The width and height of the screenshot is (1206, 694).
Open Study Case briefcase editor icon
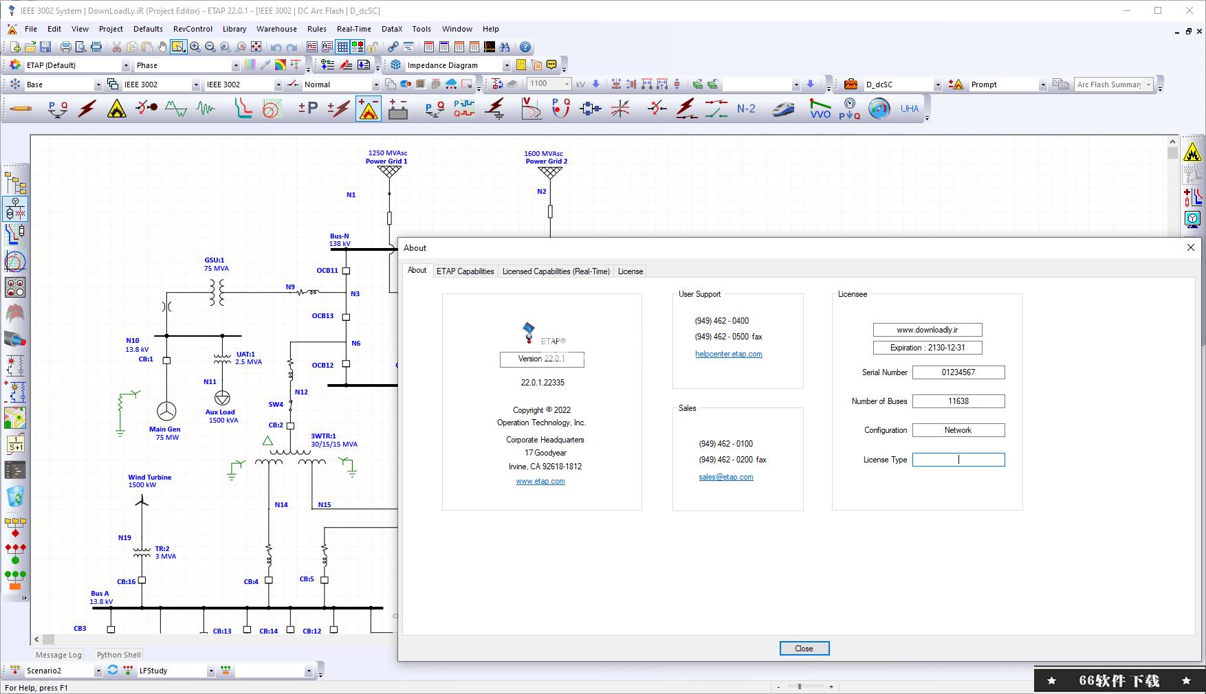pos(851,84)
